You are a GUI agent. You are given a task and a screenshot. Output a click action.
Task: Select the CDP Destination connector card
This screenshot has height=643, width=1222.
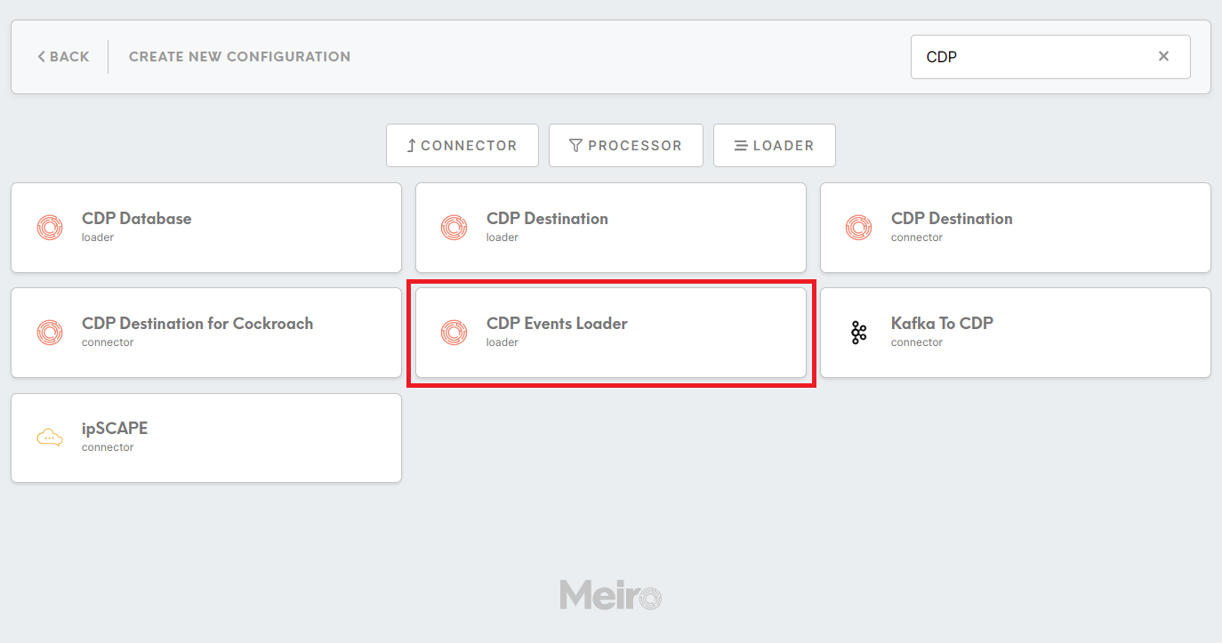coord(1016,228)
